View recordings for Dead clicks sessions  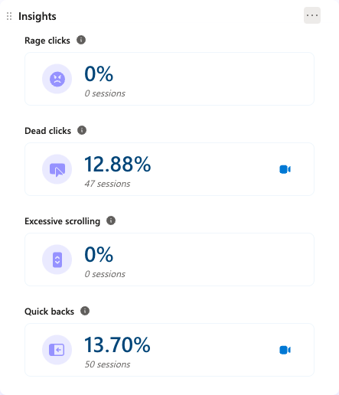[285, 169]
